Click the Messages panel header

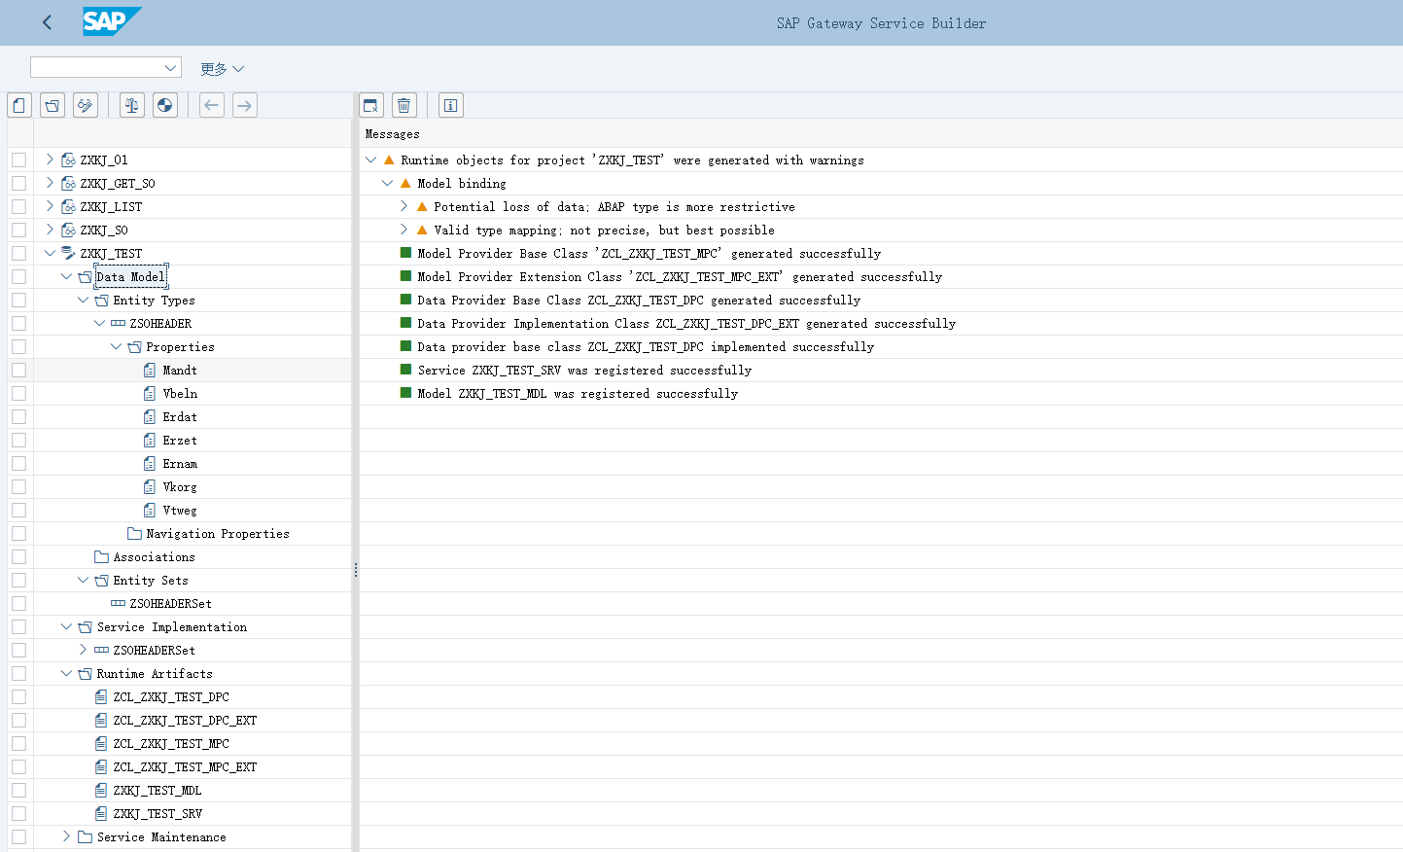[393, 133]
